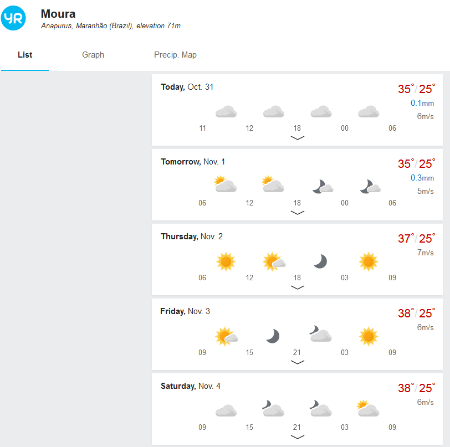Click Today's cloudy icon at hour 11
This screenshot has width=450, height=447.
(x=226, y=112)
